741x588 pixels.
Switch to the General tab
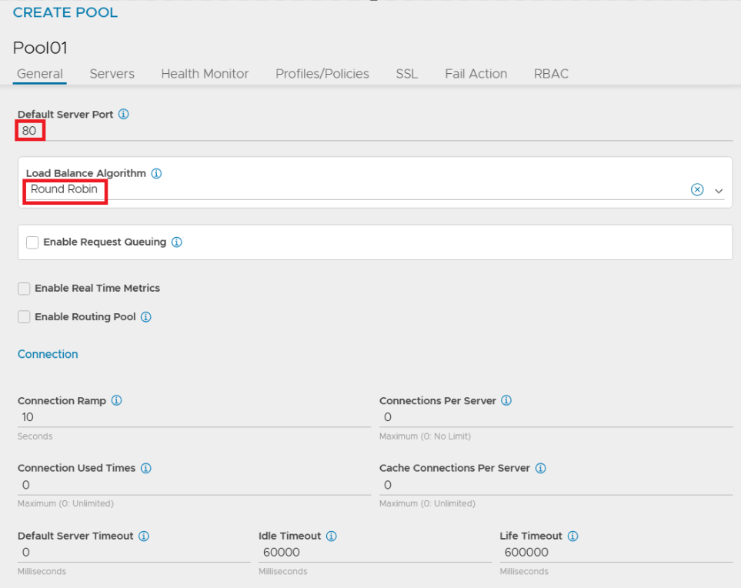pos(40,74)
